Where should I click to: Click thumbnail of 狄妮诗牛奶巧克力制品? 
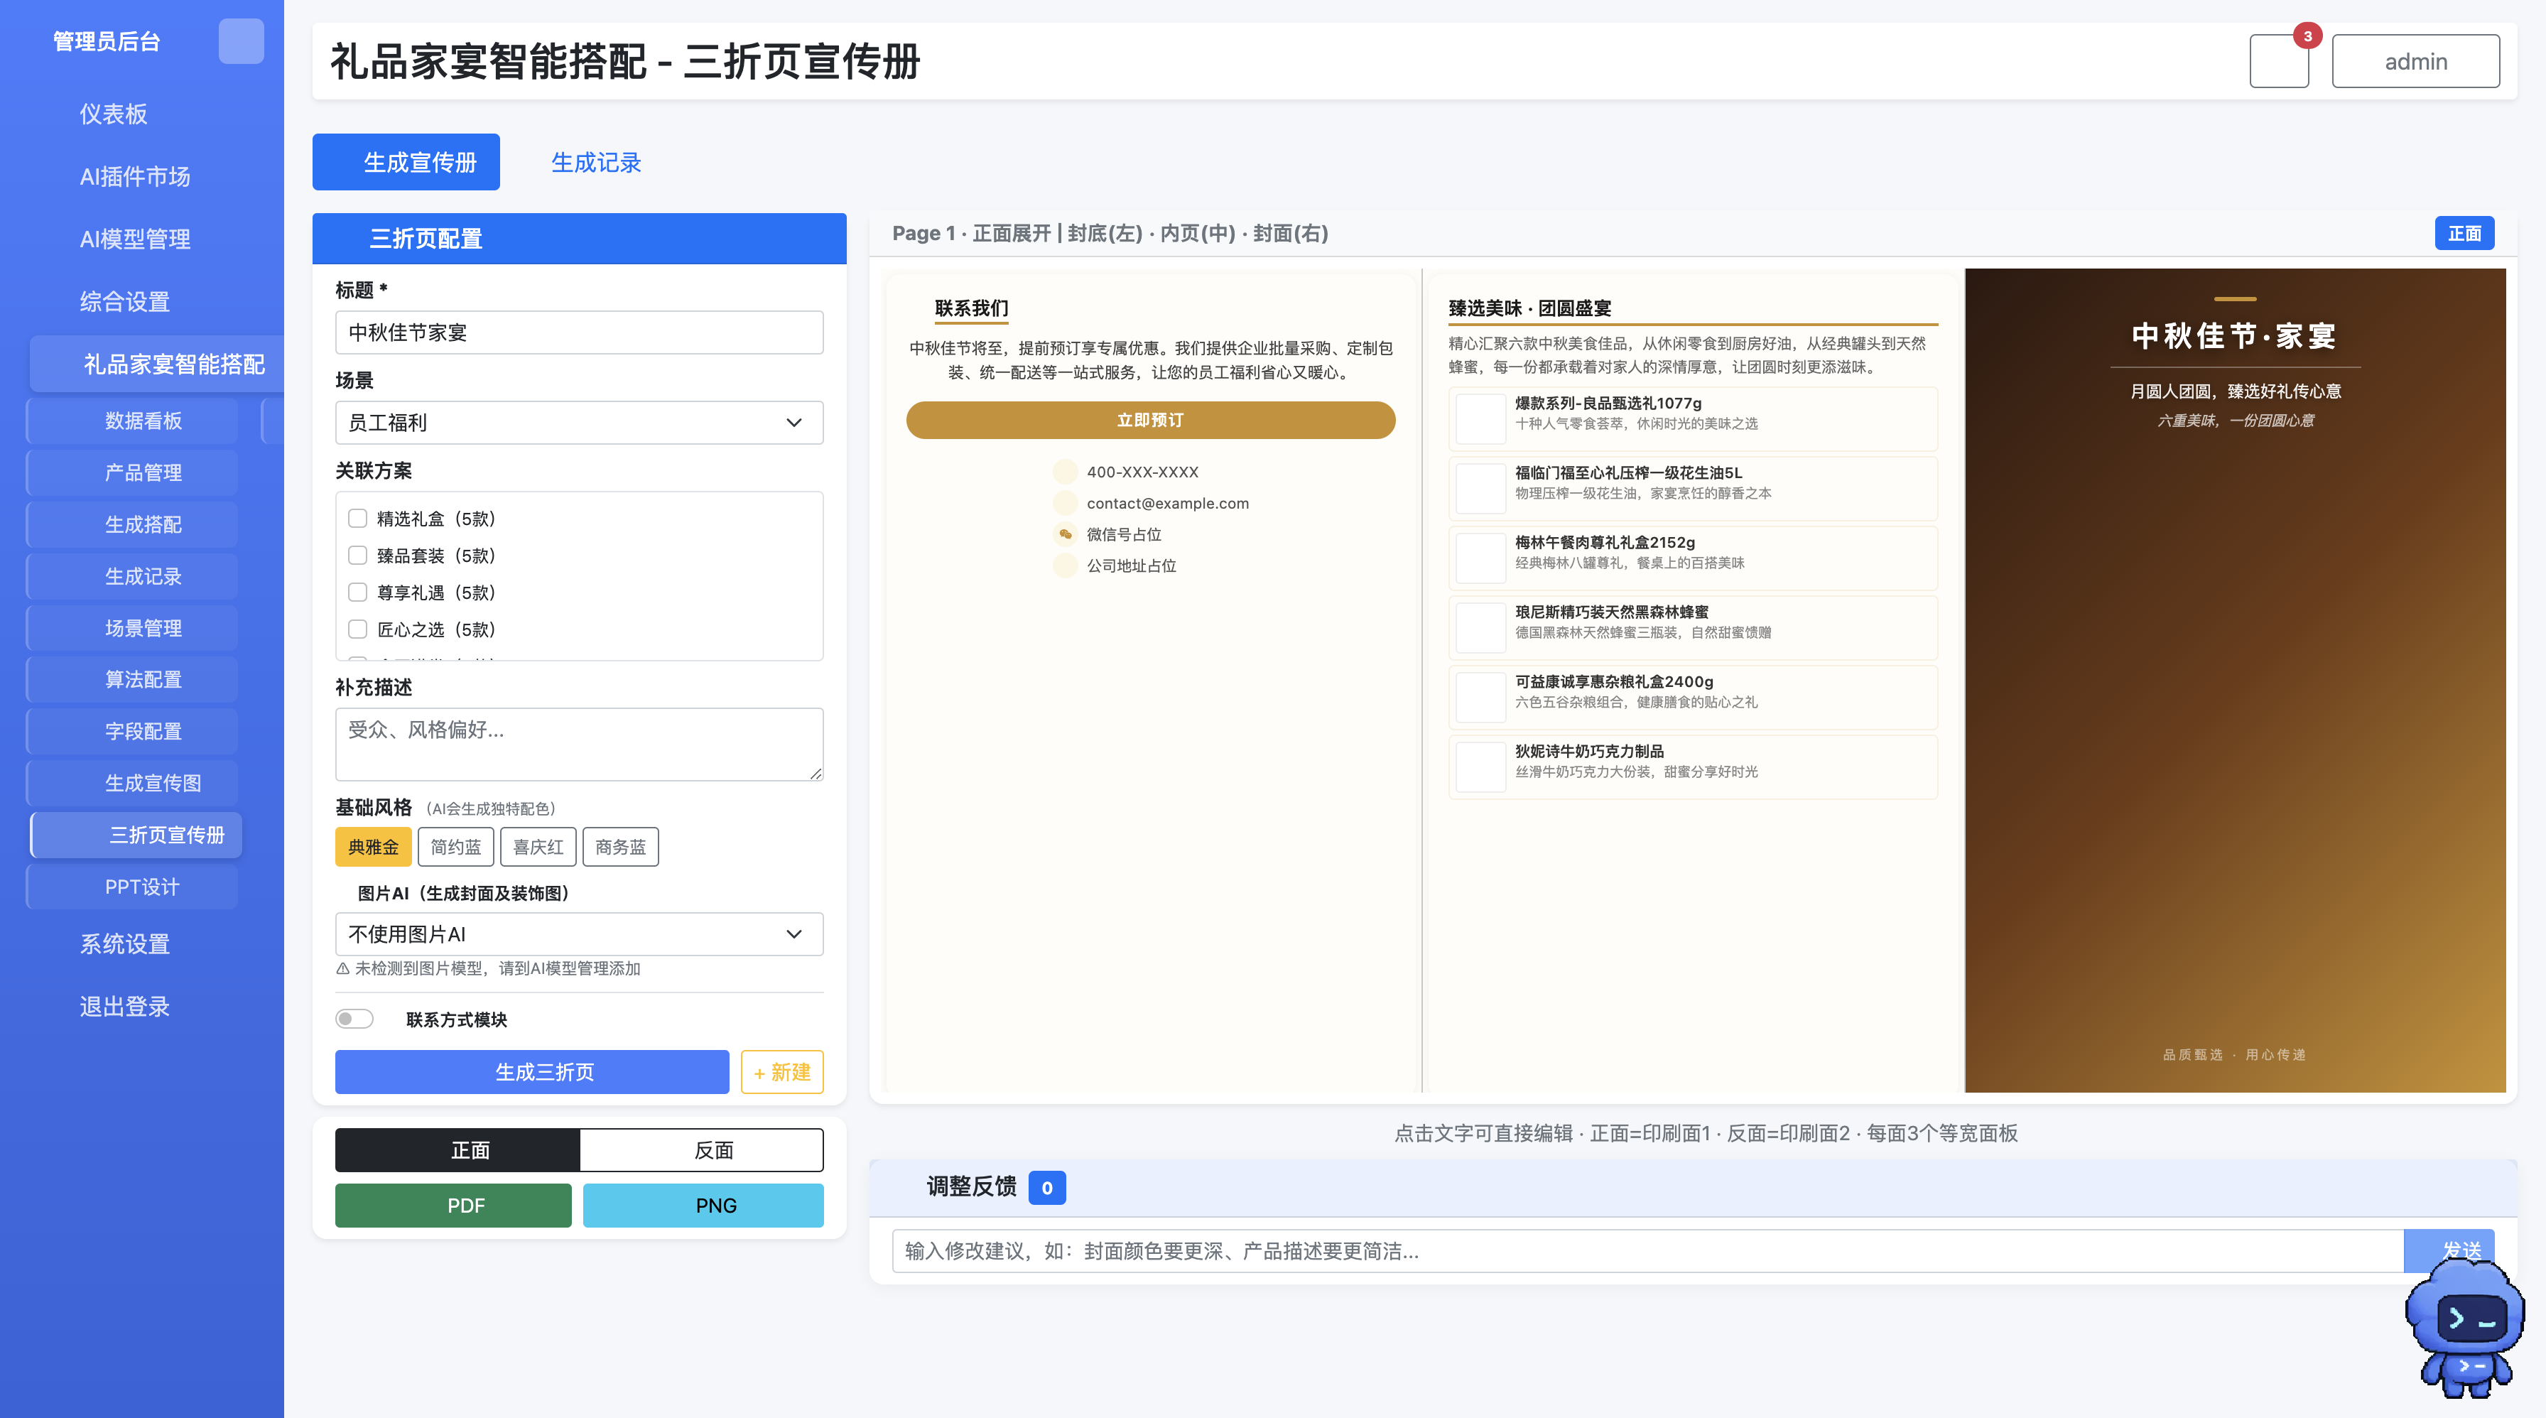pos(1480,767)
